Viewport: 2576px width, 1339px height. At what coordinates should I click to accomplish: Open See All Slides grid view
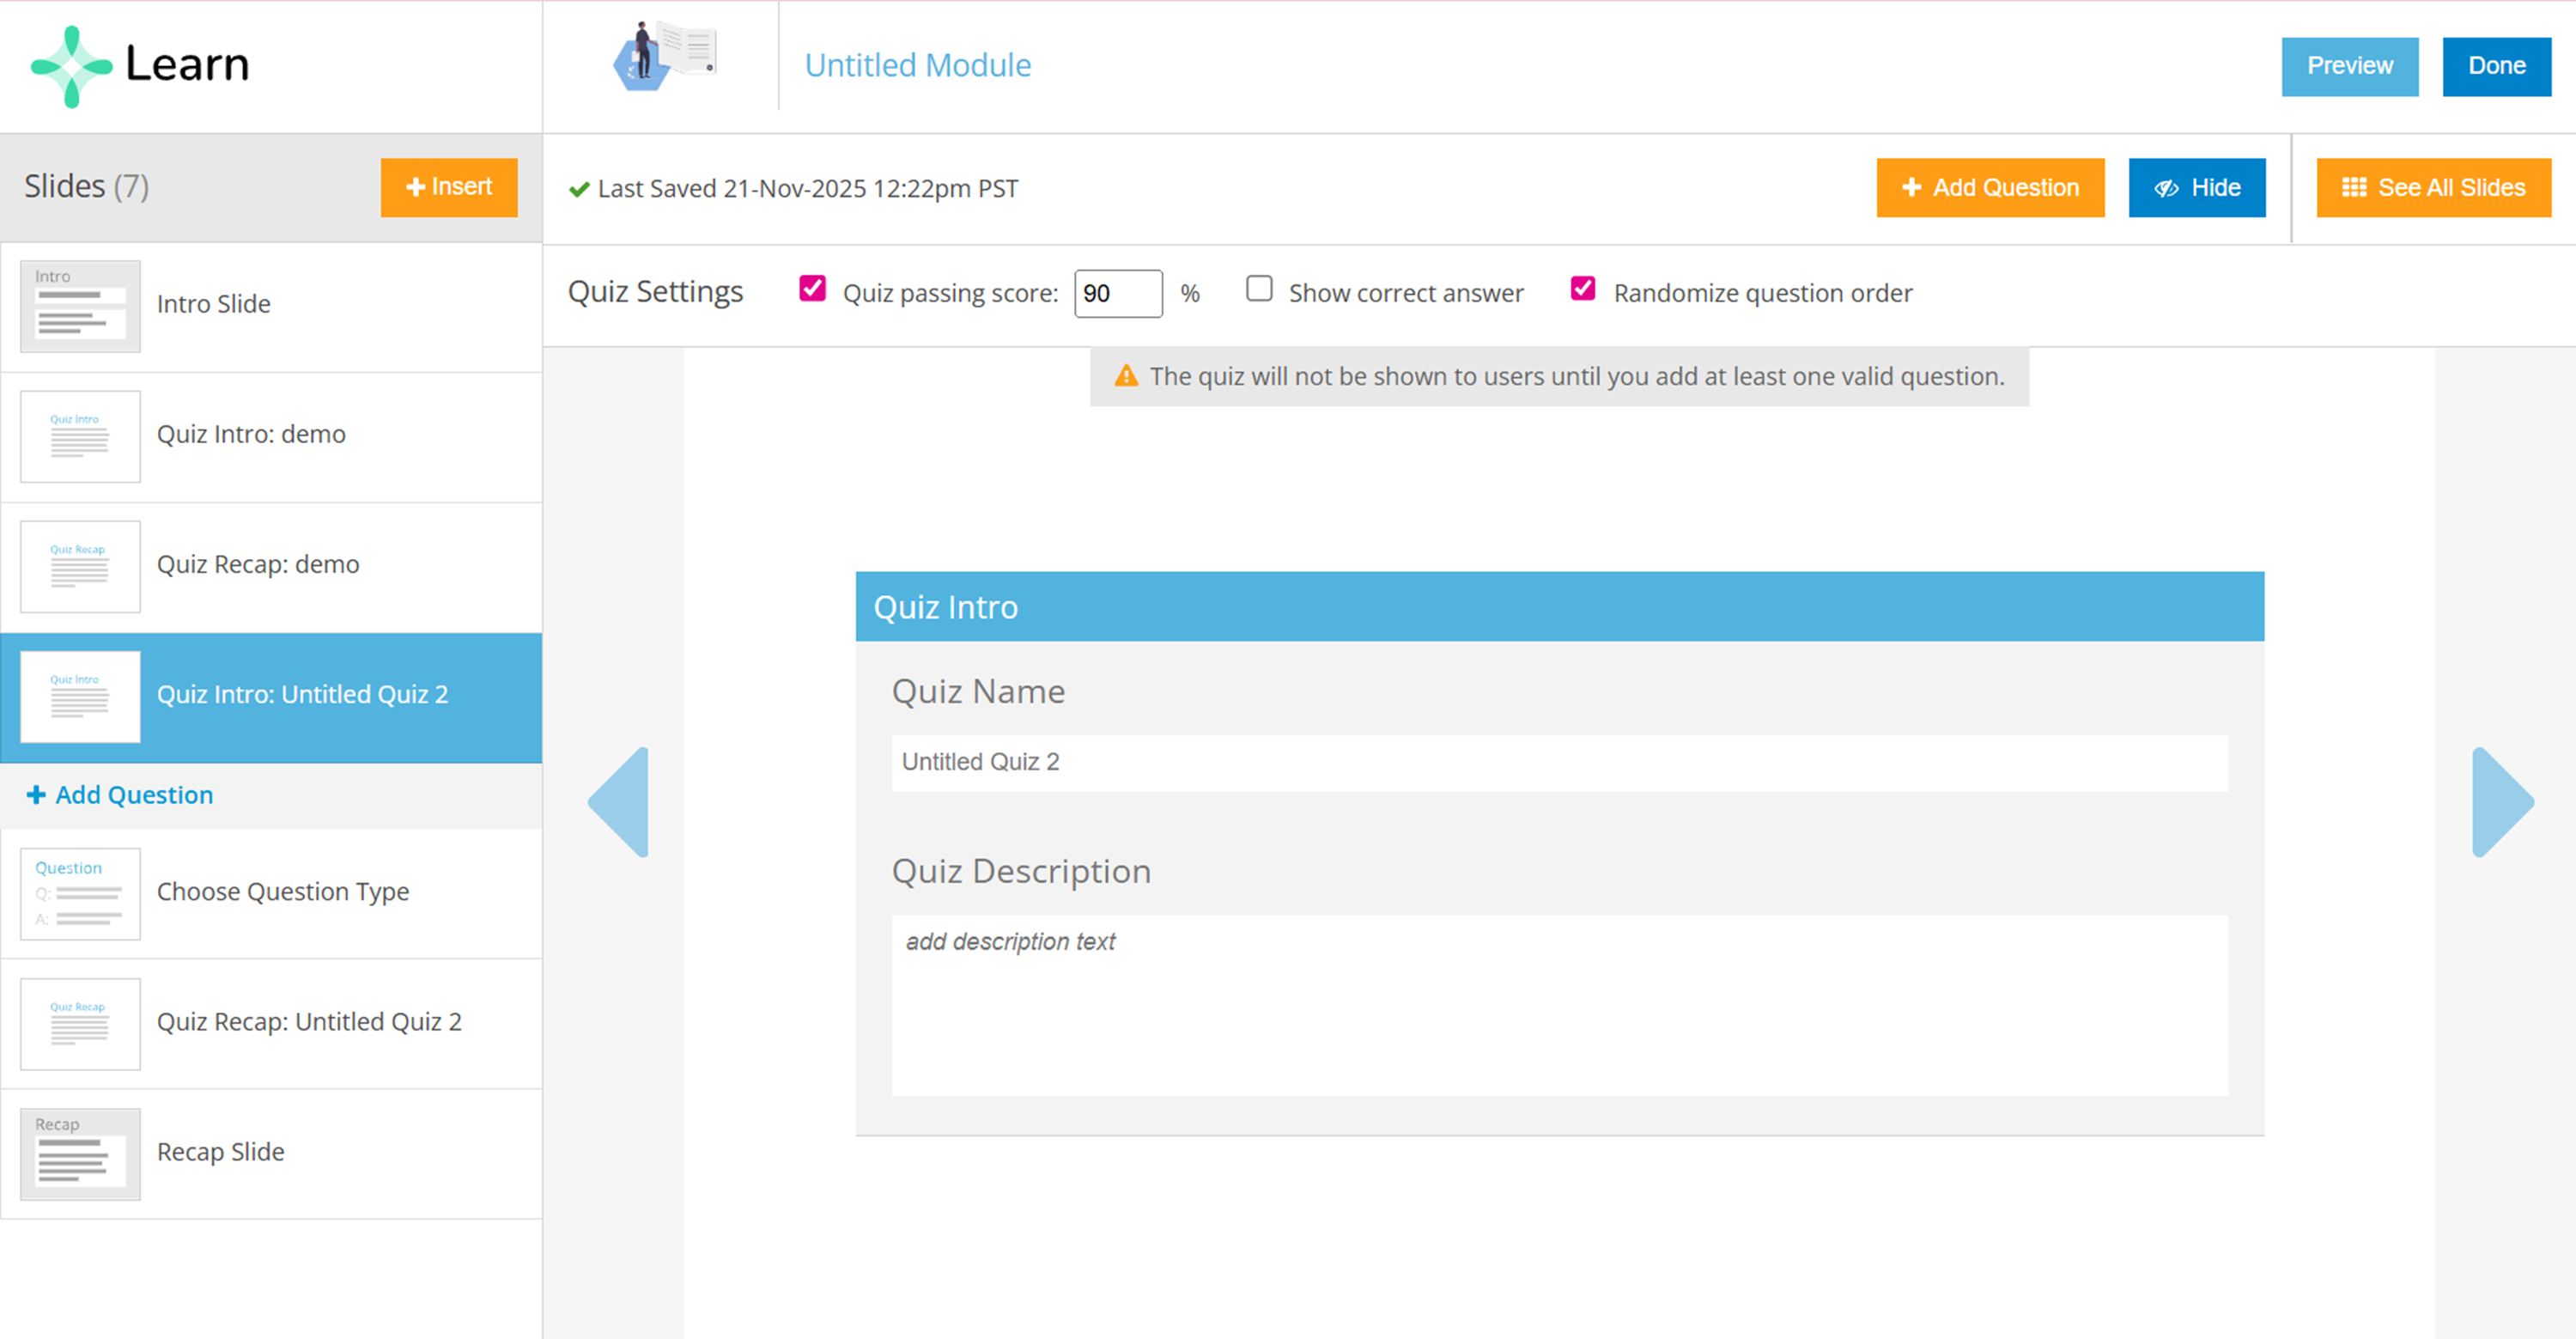point(2433,188)
